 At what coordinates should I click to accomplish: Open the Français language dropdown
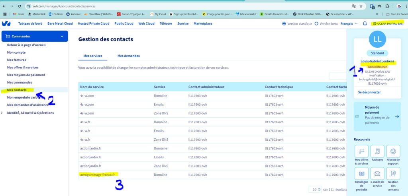point(349,23)
